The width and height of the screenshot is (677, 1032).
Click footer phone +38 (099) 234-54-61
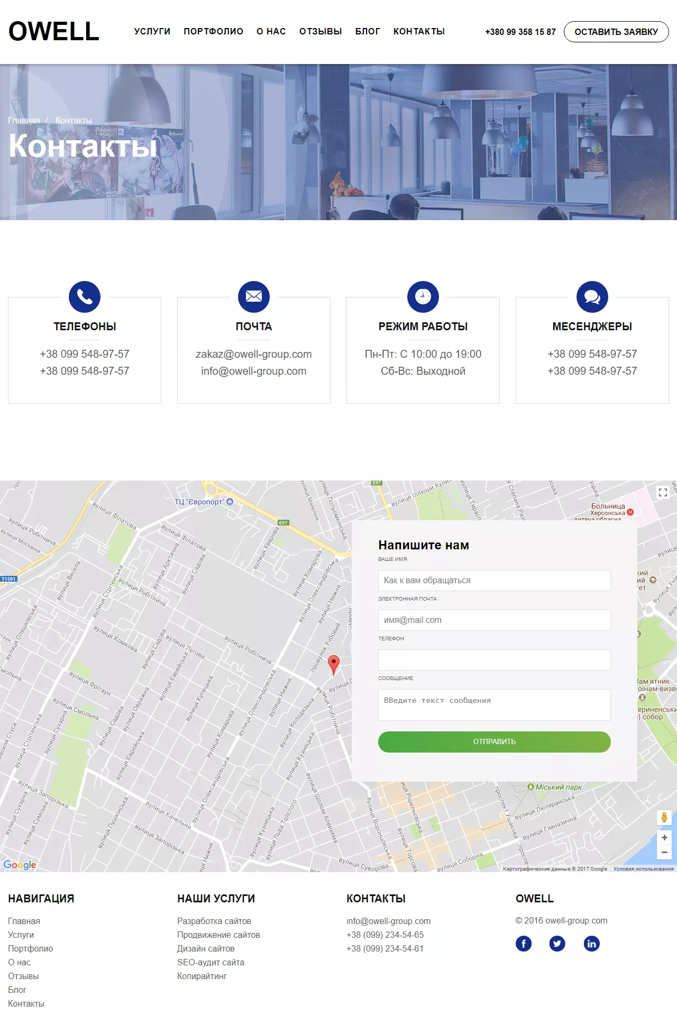pyautogui.click(x=385, y=949)
